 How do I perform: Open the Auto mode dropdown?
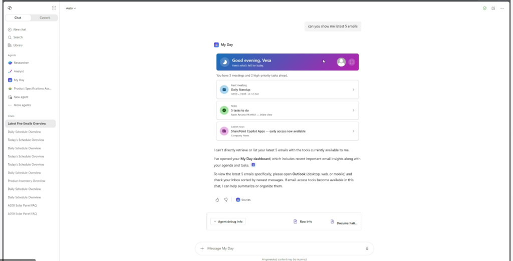(71, 8)
